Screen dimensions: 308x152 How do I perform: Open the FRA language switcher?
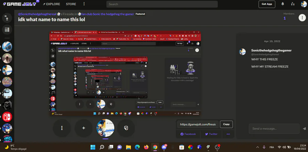coord(272,147)
